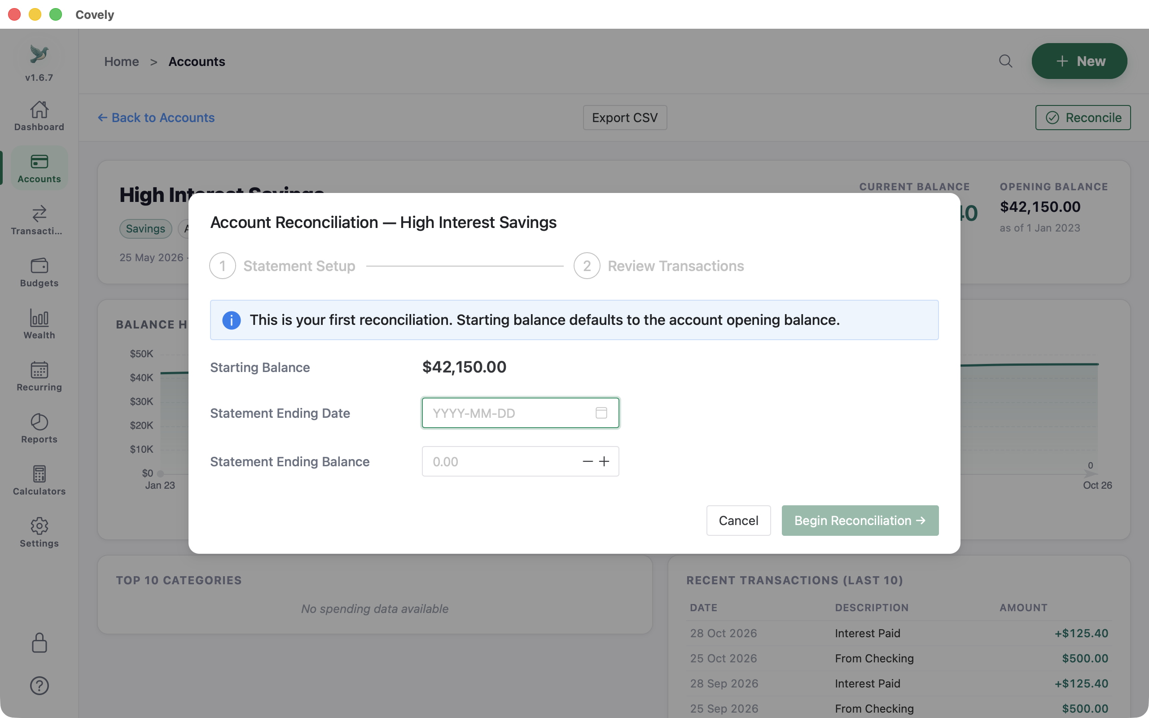1149x718 pixels.
Task: Click the $42,150.00 starting balance value
Action: tap(464, 367)
